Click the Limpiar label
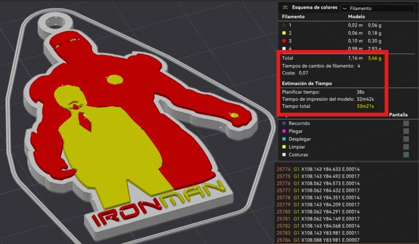419x244 pixels. pos(296,147)
